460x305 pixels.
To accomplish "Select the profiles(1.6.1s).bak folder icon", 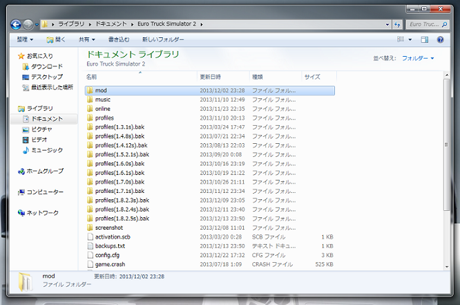I will tap(90, 172).
